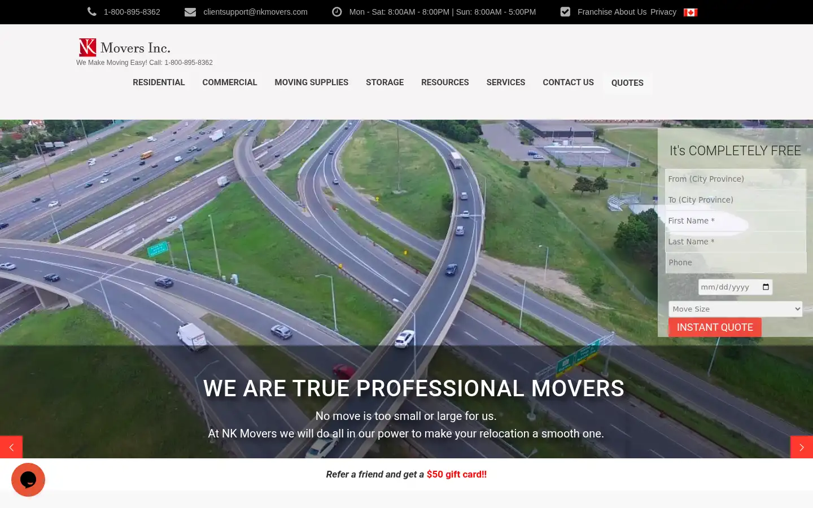Click the We Make Moving Easy tagline
The image size is (813, 508).
click(145, 63)
